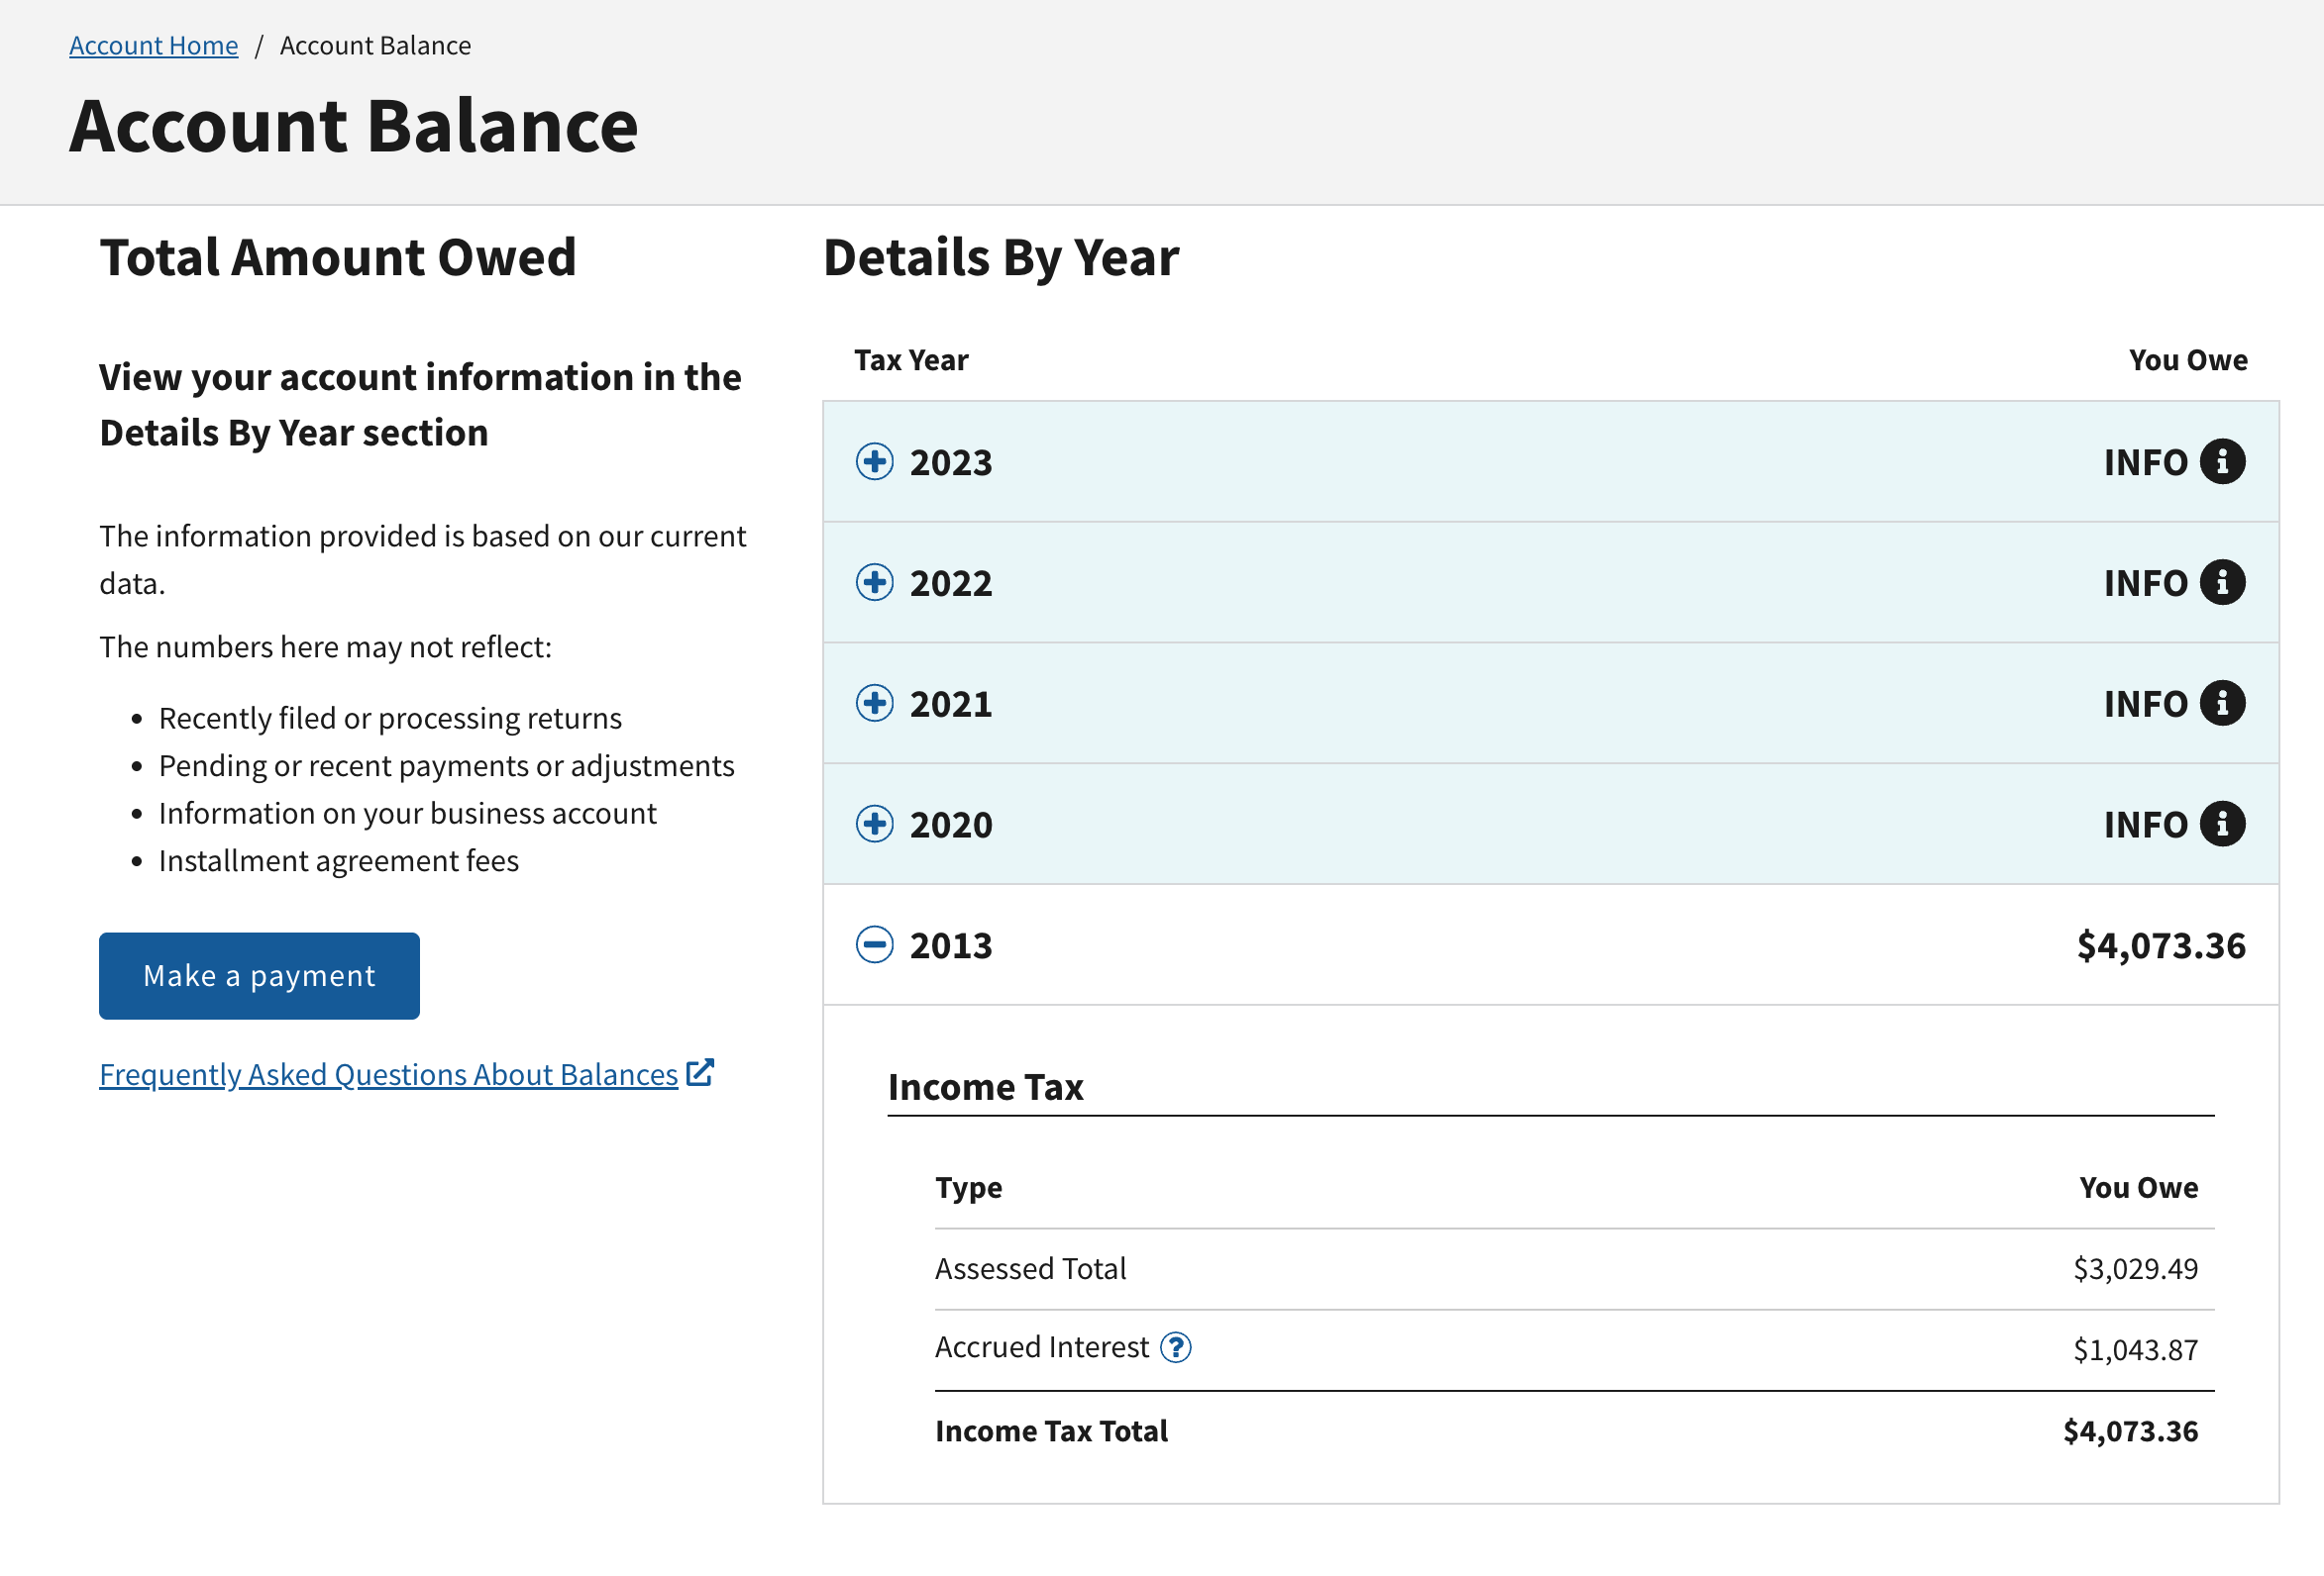Screen dimensions: 2324x1576
Task: Click the INFO label for 2023
Action: [x=2145, y=462]
